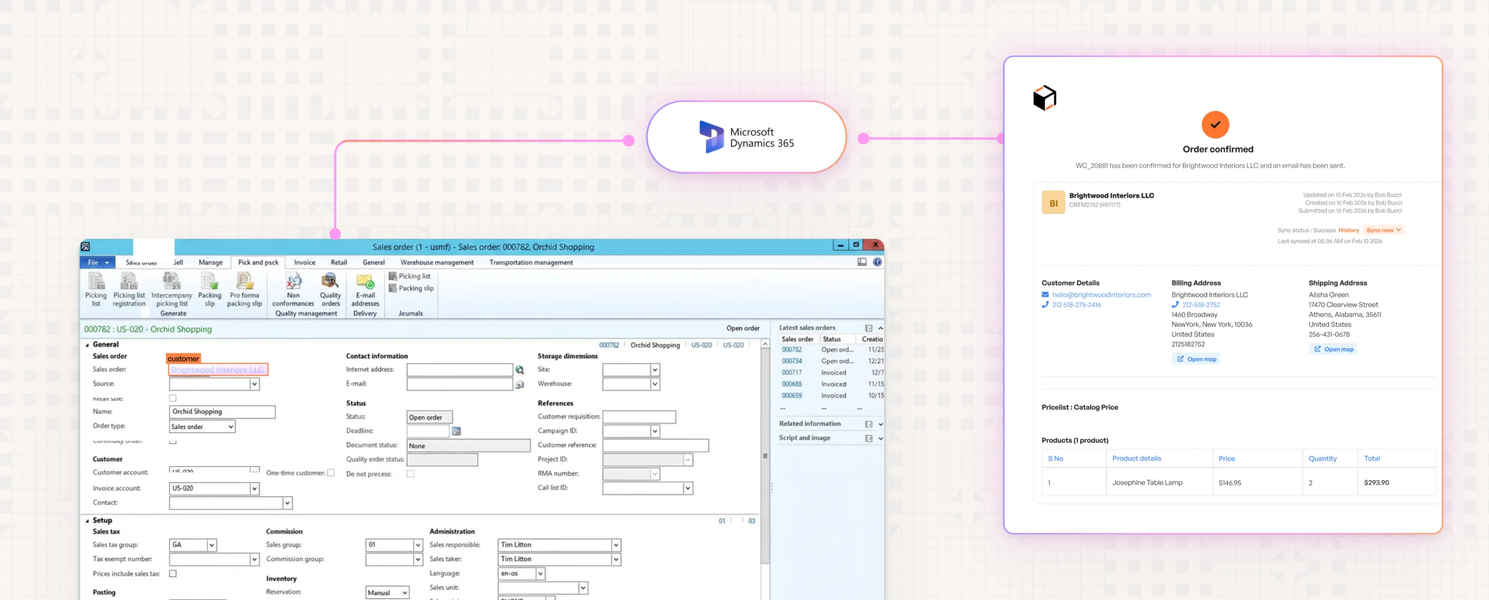Open E-mail addresses in Delivery group

(365, 289)
